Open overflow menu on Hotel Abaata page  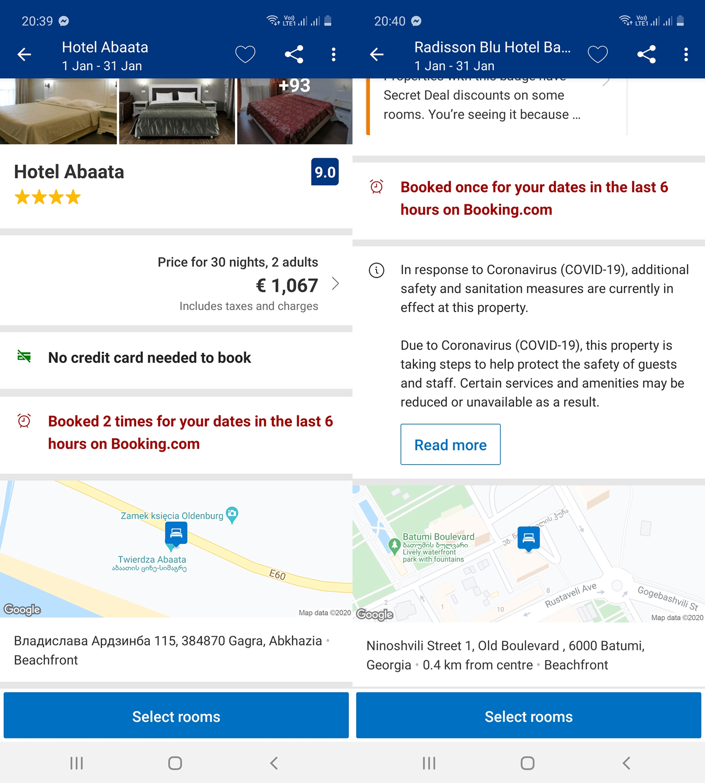[334, 54]
